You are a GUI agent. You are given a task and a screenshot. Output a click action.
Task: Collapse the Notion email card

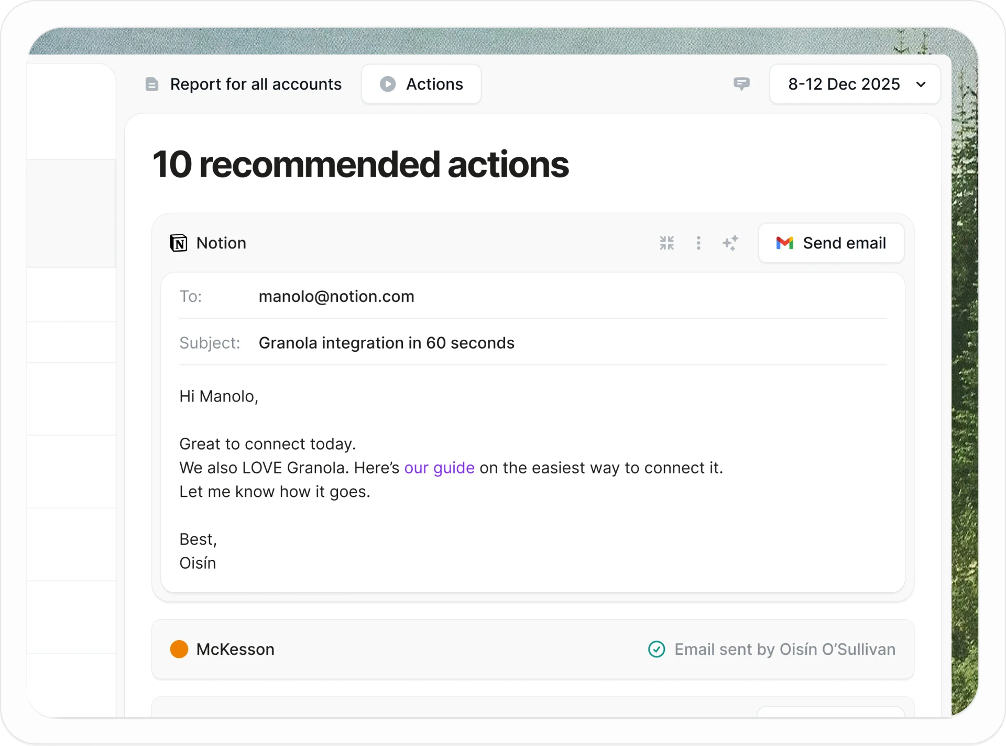point(666,243)
